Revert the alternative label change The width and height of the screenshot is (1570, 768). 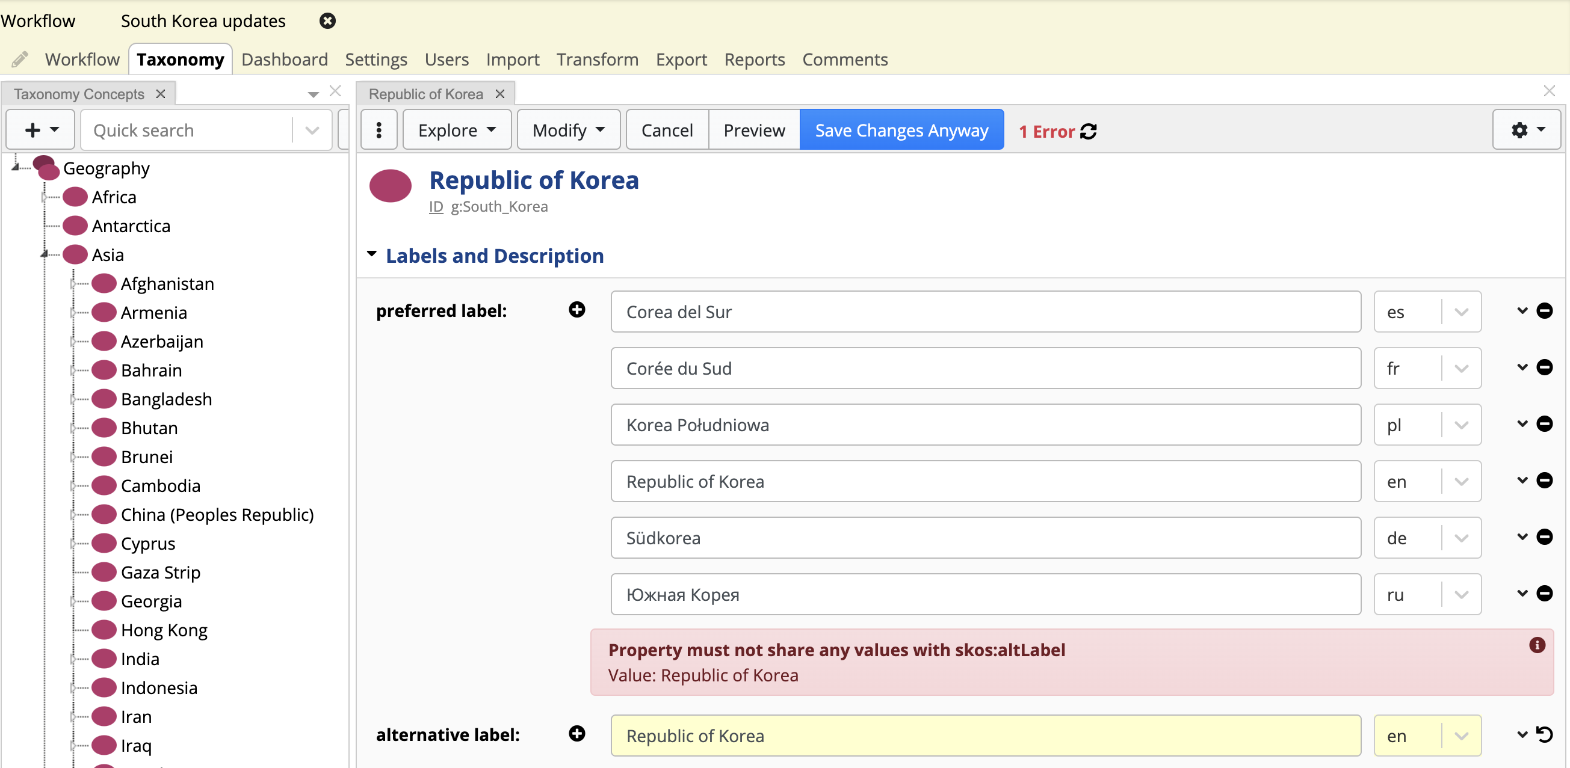(x=1544, y=734)
